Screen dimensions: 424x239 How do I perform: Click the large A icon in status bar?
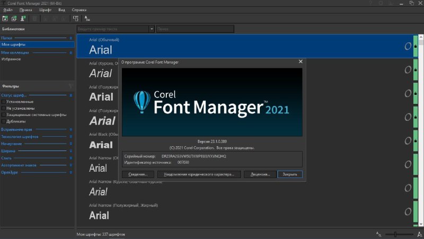click(x=420, y=234)
